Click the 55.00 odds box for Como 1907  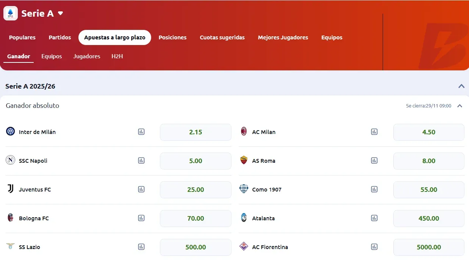coord(428,189)
